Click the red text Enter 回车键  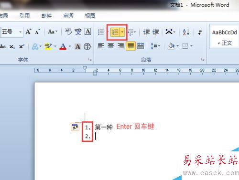tap(135, 127)
